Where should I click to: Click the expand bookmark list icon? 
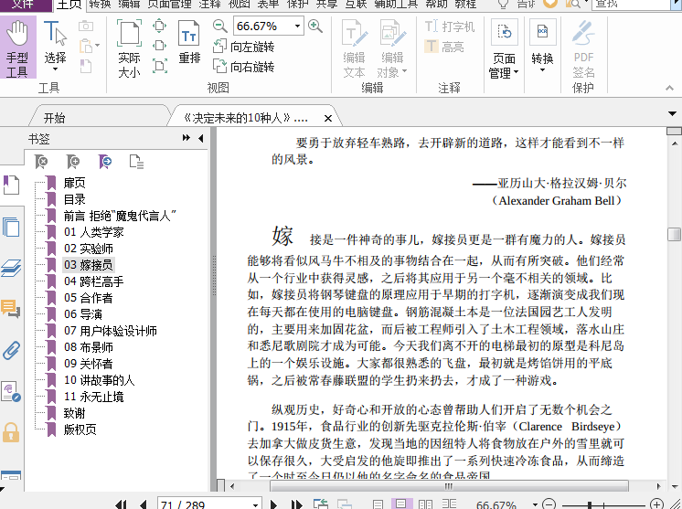[136, 162]
